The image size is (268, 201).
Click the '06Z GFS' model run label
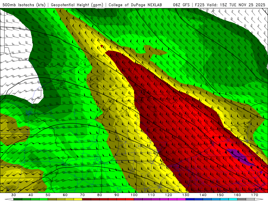(x=181, y=5)
